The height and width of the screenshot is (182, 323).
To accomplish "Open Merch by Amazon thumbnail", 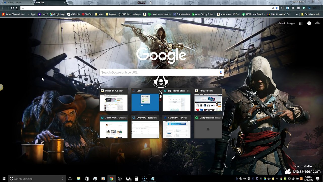I will point(114,100).
